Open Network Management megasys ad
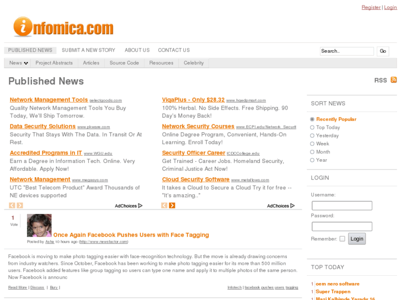This screenshot has height=300, width=401. coord(40,179)
